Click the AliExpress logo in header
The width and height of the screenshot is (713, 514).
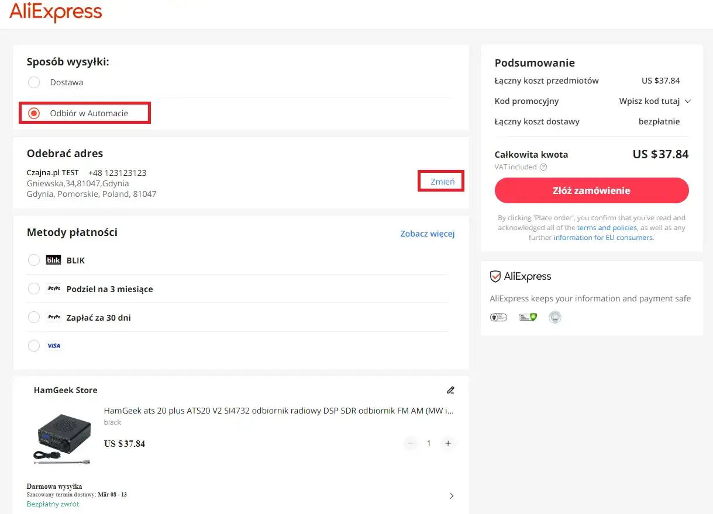point(56,12)
